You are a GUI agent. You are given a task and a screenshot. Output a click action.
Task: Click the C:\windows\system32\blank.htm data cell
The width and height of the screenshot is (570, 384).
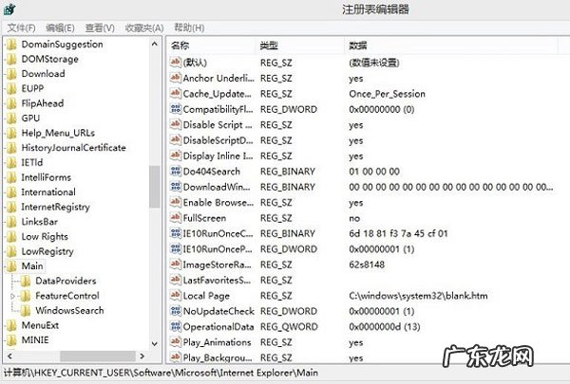click(418, 296)
